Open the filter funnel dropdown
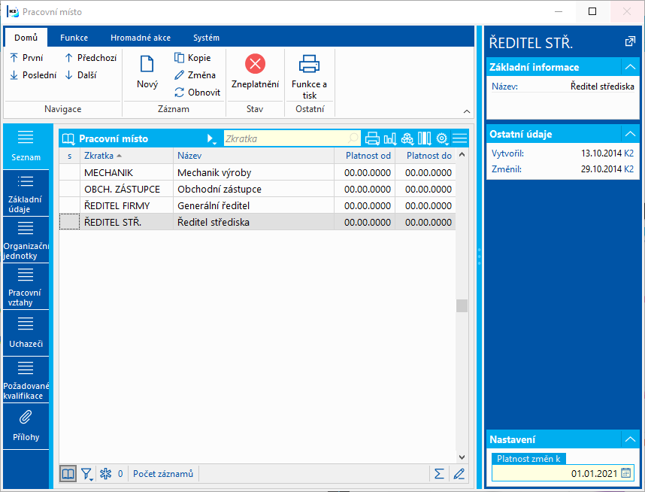This screenshot has height=492, width=645. 87,474
